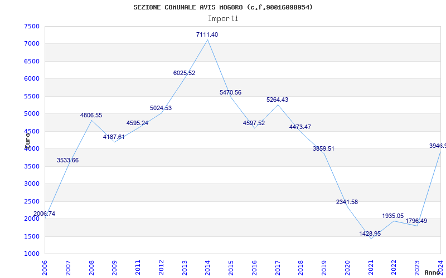The image size is (446, 278).
Task: Click the 1000 y-axis tick label
Action: [32, 254]
